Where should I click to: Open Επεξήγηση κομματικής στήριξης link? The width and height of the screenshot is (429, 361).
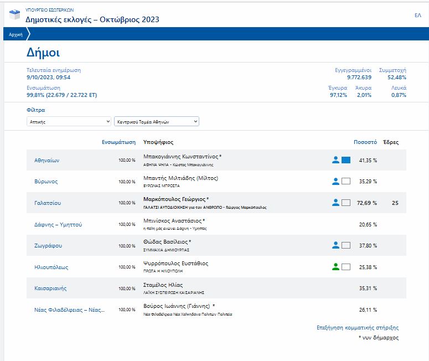pyautogui.click(x=357, y=328)
